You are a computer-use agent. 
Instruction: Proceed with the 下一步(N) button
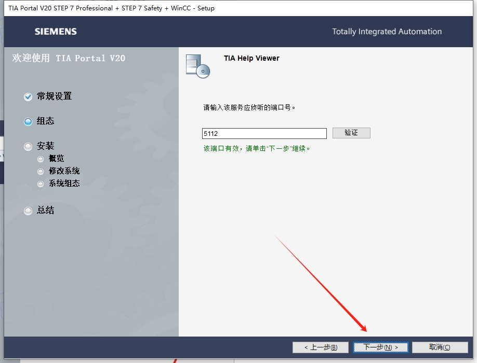[x=381, y=347]
